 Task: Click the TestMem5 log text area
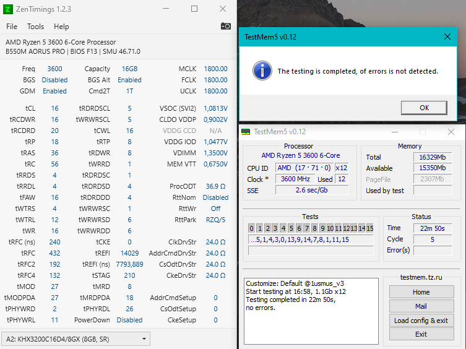pos(311,311)
